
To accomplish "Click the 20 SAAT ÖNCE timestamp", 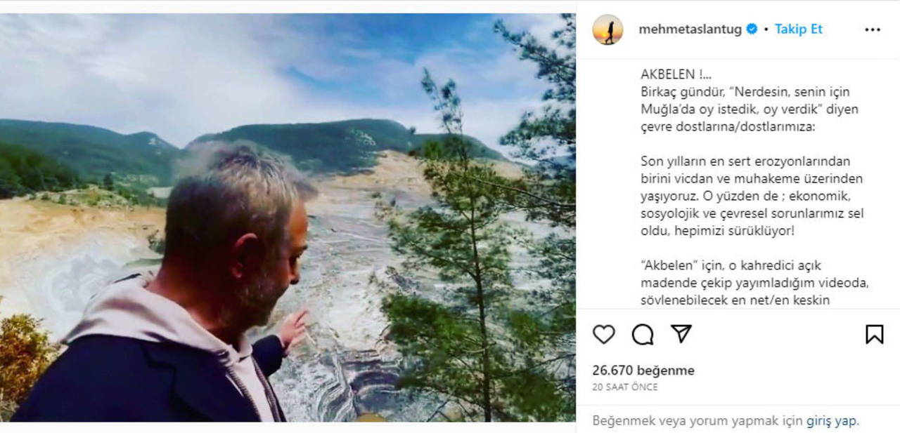I will [x=625, y=387].
